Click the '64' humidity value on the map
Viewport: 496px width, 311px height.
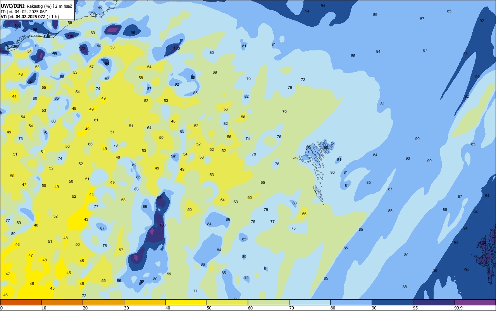[x=149, y=128]
